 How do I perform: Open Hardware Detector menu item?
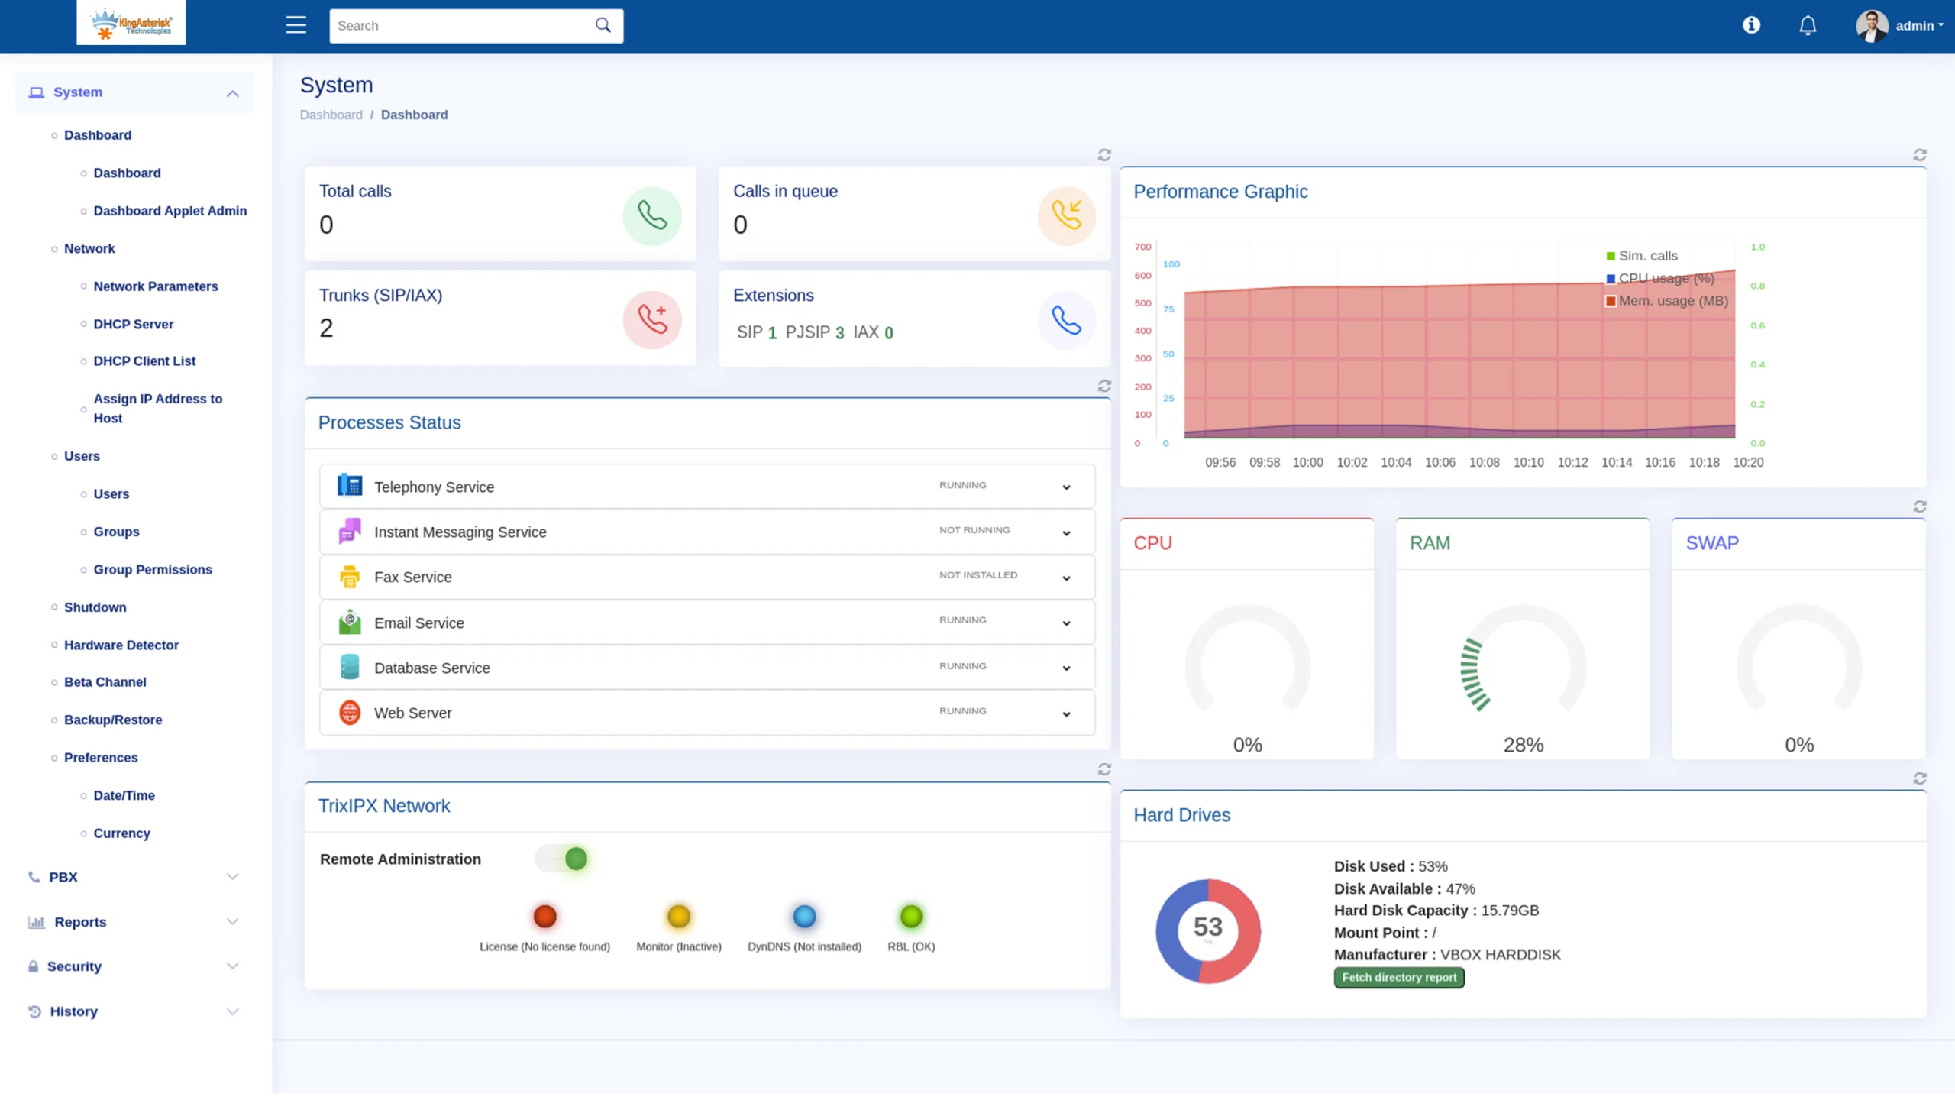(121, 645)
